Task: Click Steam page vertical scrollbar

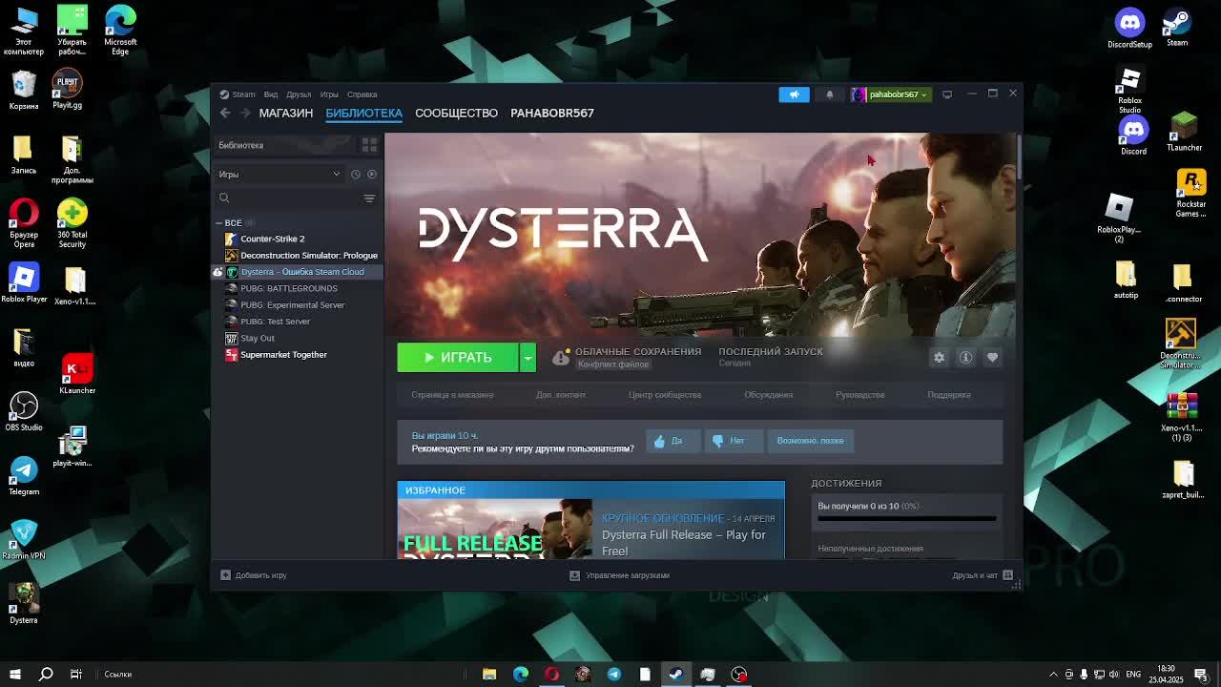Action: pyautogui.click(x=1020, y=156)
